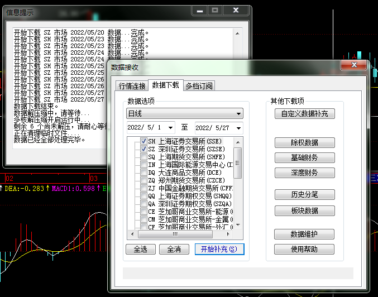Click exchange list scroll right arrow

click(x=228, y=234)
